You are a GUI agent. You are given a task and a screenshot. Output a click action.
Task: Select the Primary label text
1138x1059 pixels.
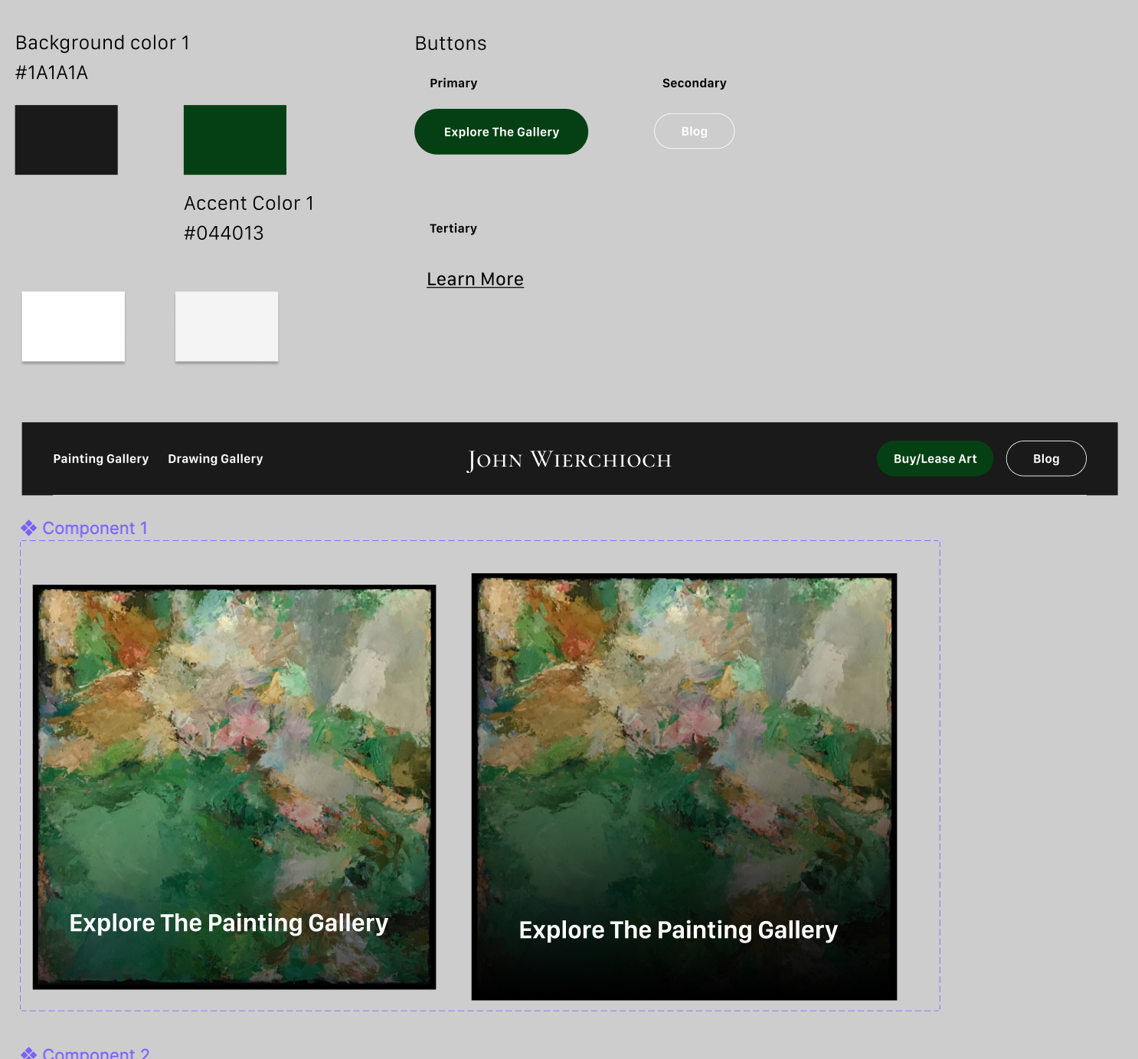point(453,83)
